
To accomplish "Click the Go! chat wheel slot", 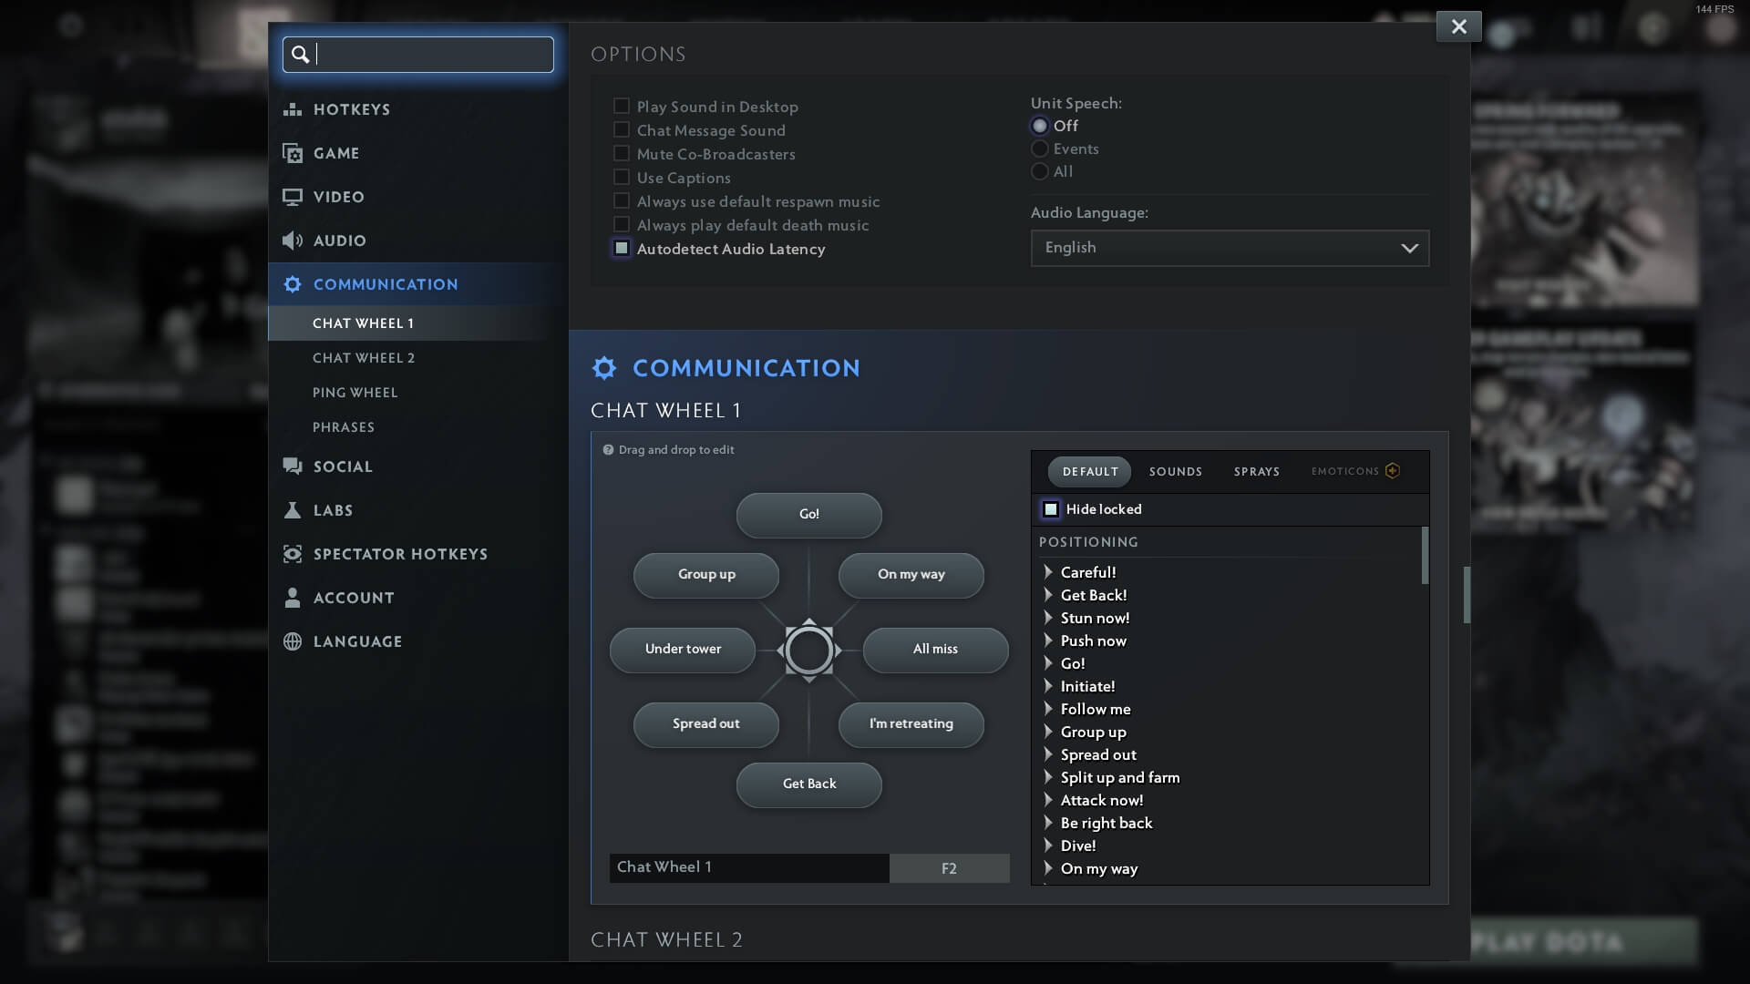I will click(x=808, y=515).
